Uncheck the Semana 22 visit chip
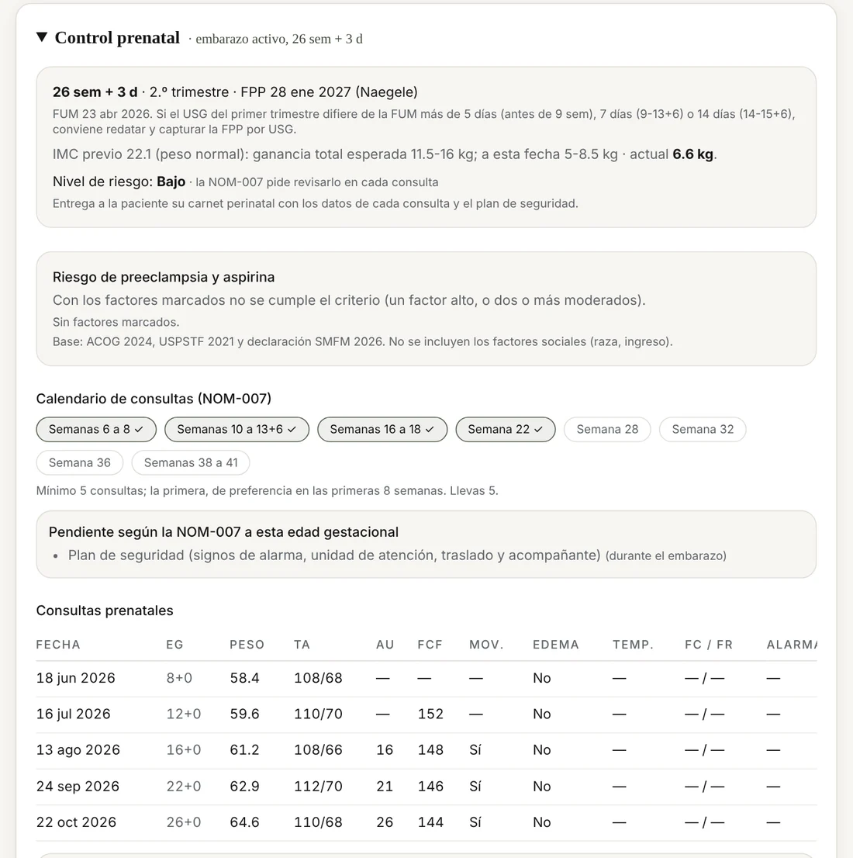The height and width of the screenshot is (858, 853). pos(505,430)
